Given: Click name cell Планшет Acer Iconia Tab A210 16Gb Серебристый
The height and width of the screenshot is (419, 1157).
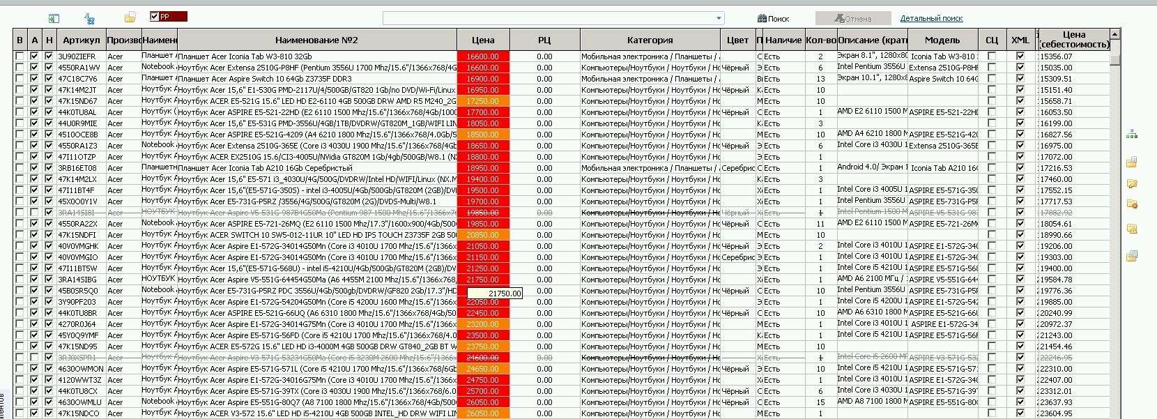Looking at the screenshot, I should point(316,168).
